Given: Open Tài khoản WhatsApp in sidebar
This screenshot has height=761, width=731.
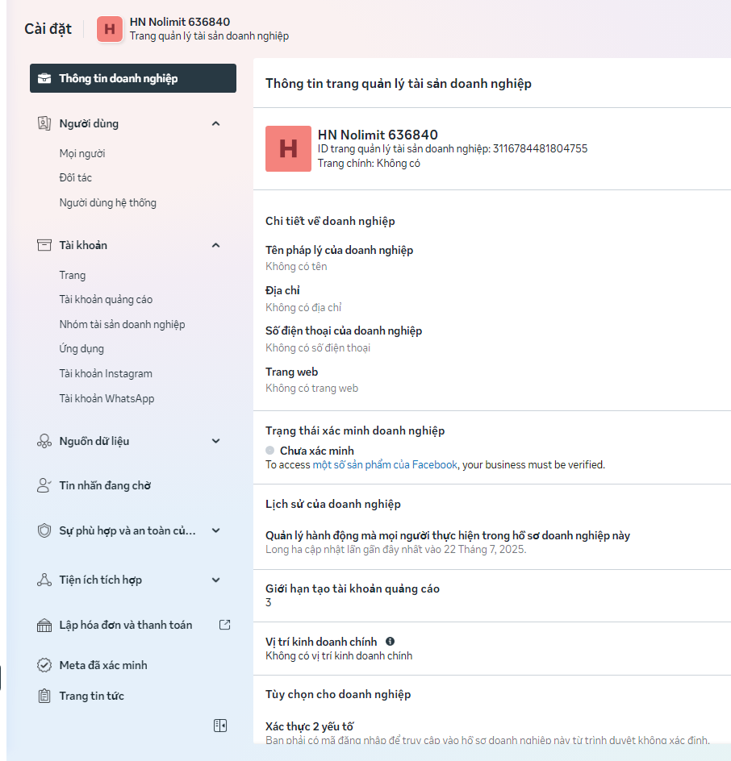Looking at the screenshot, I should click(107, 398).
